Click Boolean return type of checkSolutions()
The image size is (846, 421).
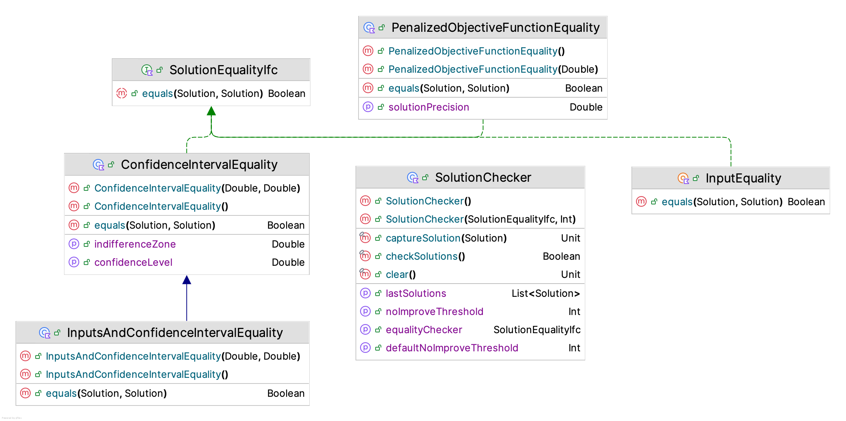tap(561, 256)
